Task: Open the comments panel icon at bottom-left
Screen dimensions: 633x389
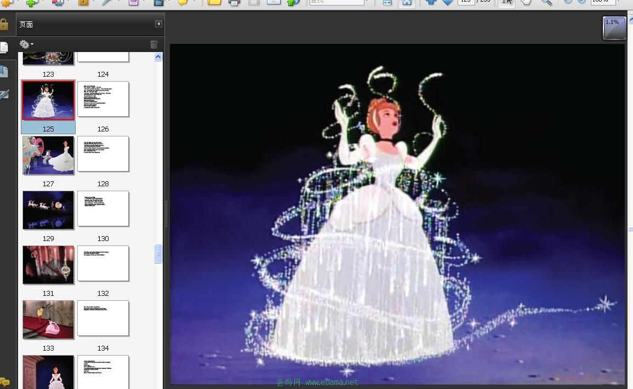Action: (x=4, y=382)
